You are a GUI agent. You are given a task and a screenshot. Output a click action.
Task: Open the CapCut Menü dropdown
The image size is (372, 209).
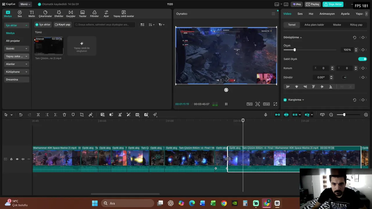coord(26,4)
